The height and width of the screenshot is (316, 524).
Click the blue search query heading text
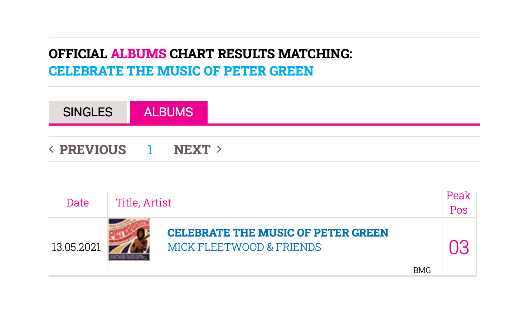tap(181, 71)
